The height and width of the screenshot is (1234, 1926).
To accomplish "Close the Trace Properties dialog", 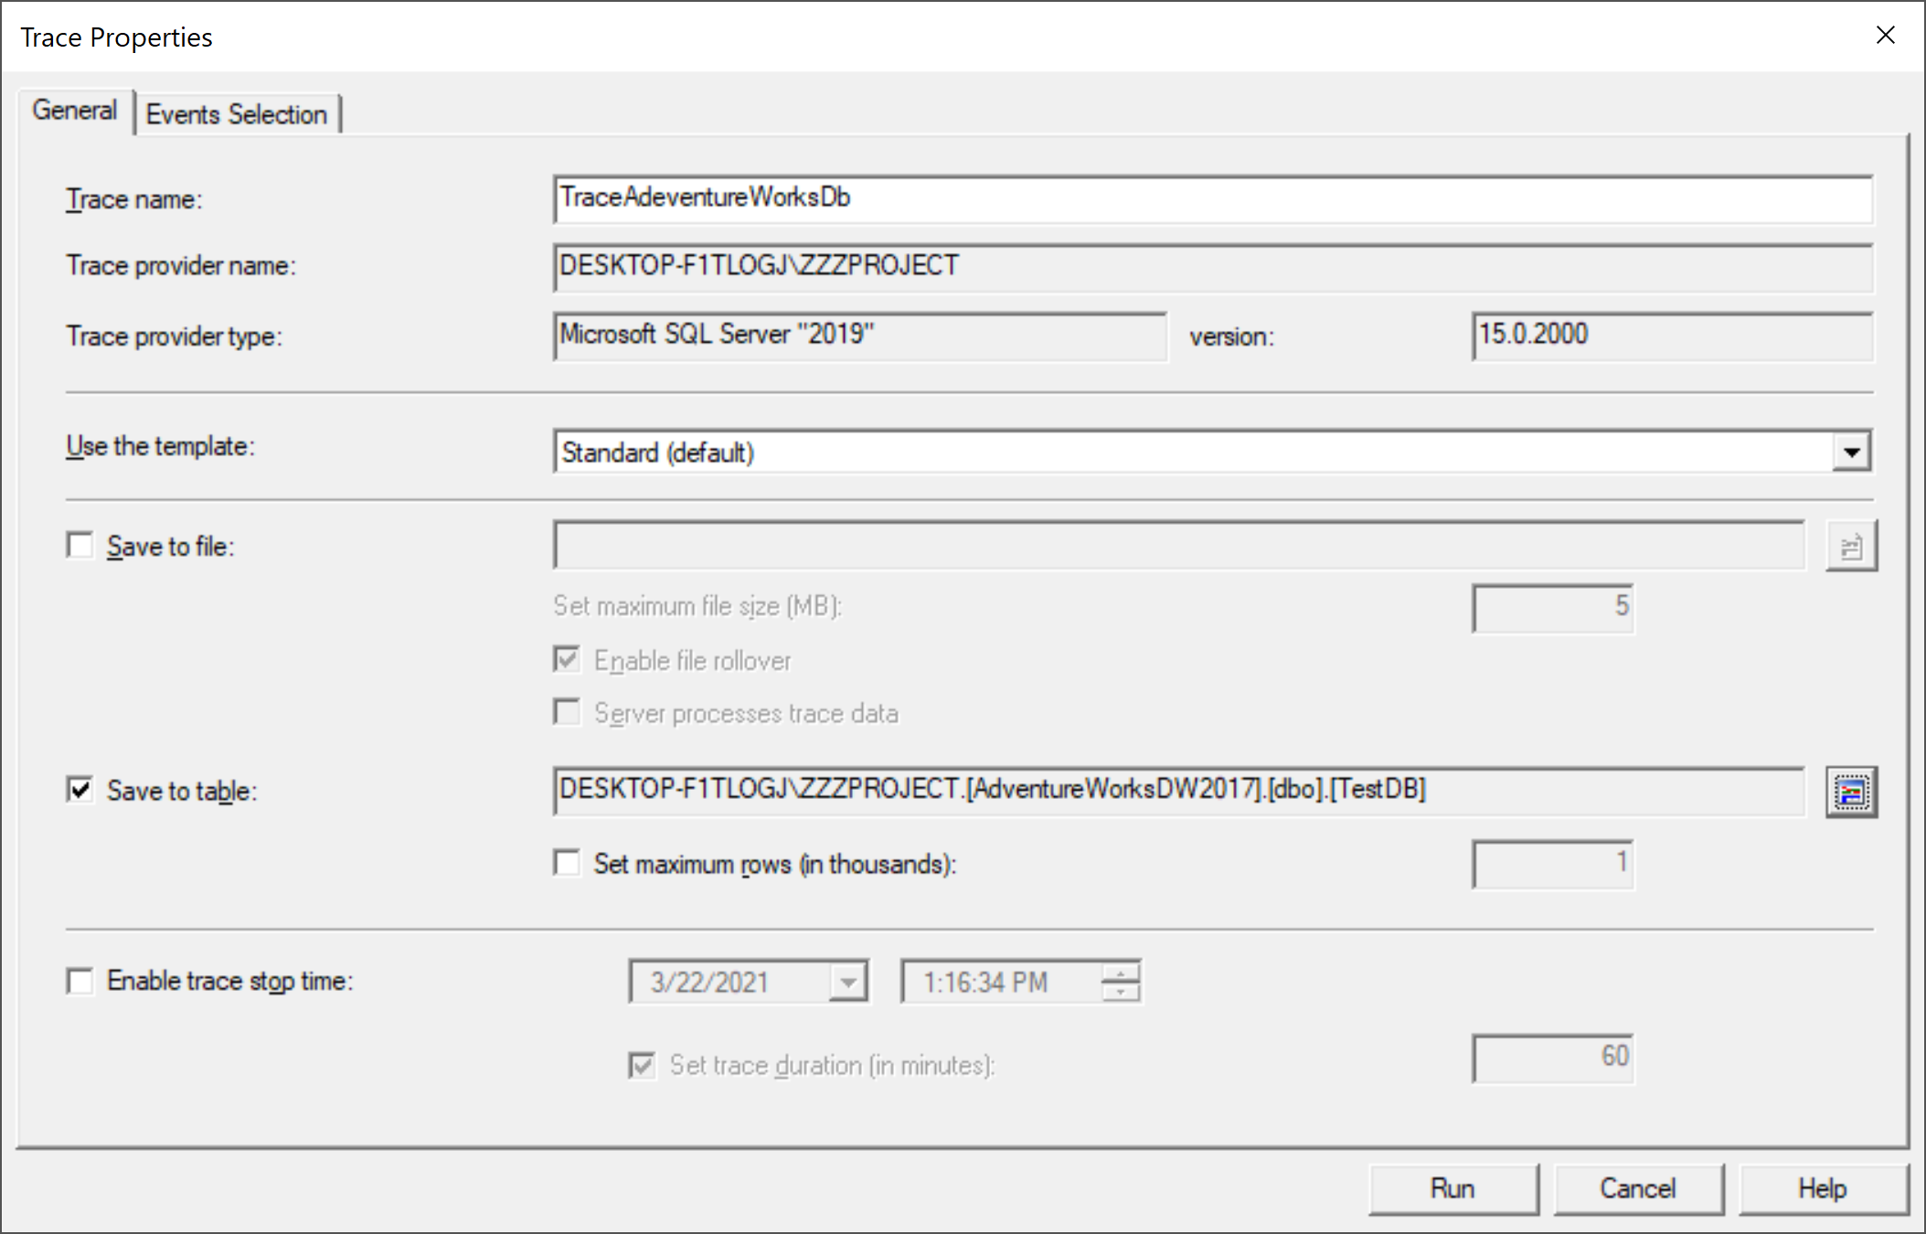I will 1885,36.
